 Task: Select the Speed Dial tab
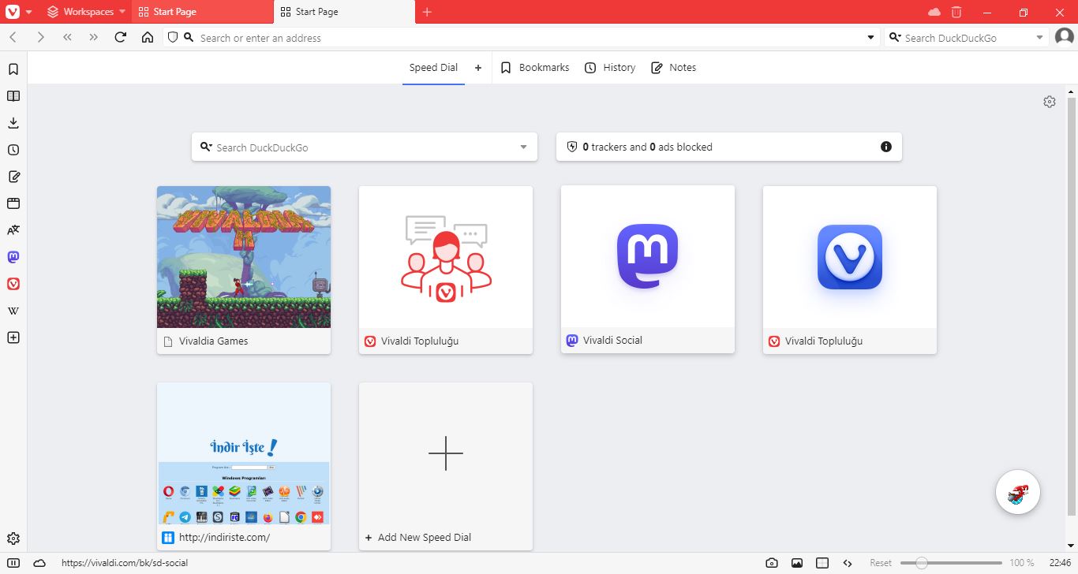[433, 68]
